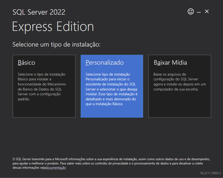The width and height of the screenshot is (223, 178).
Task: Select the Baixar Mídia option
Action: coord(180,86)
